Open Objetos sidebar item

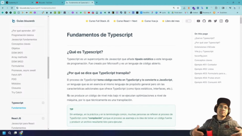click(x=16, y=48)
